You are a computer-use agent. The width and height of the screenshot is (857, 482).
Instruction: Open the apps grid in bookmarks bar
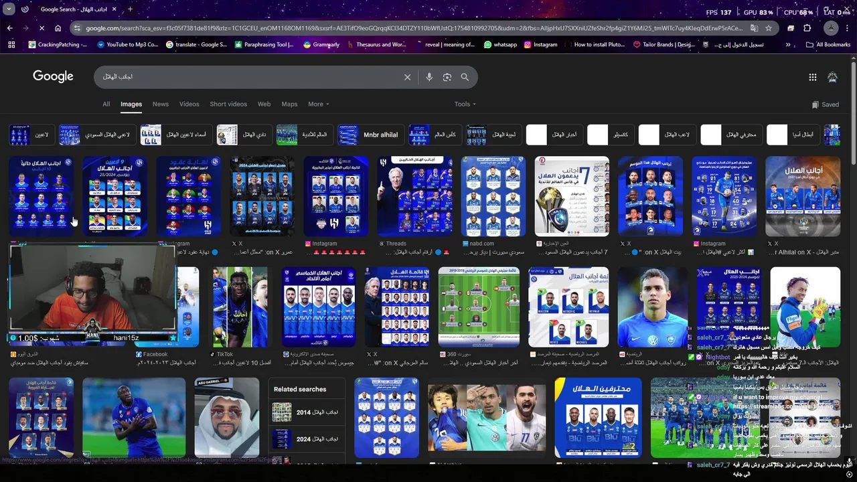[x=11, y=45]
